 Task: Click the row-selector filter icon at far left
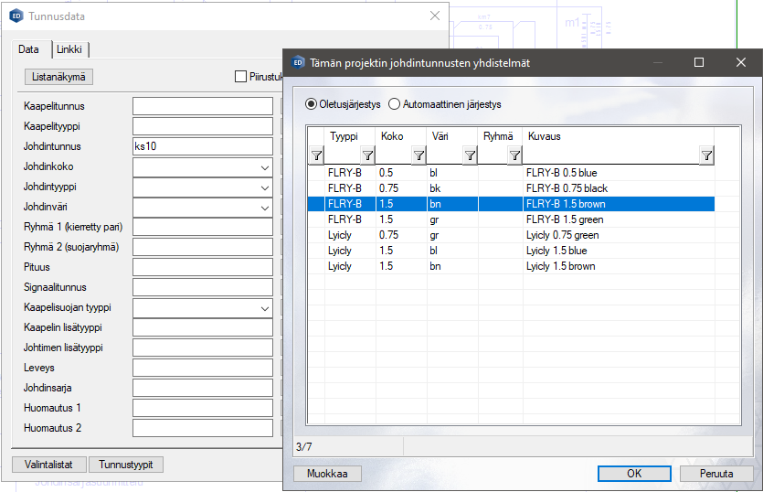(316, 155)
